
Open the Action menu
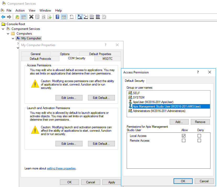(x=20, y=10)
